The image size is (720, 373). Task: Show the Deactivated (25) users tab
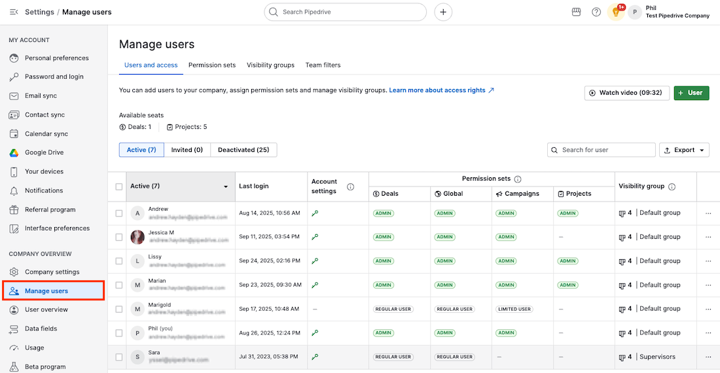pyautogui.click(x=243, y=150)
